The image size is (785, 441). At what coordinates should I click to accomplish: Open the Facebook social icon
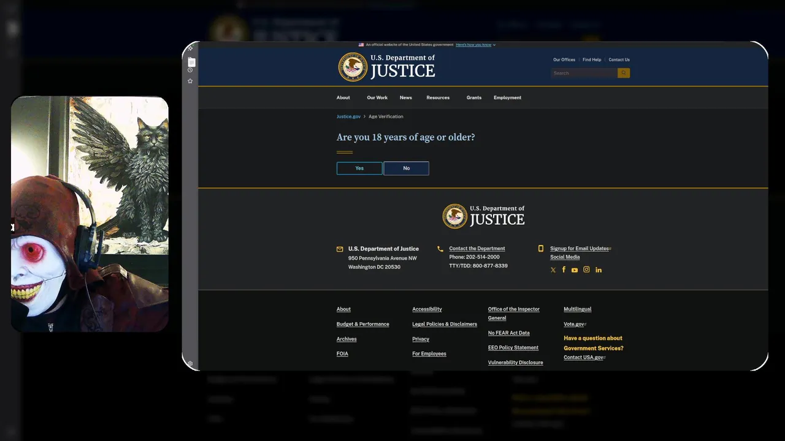[x=564, y=269]
